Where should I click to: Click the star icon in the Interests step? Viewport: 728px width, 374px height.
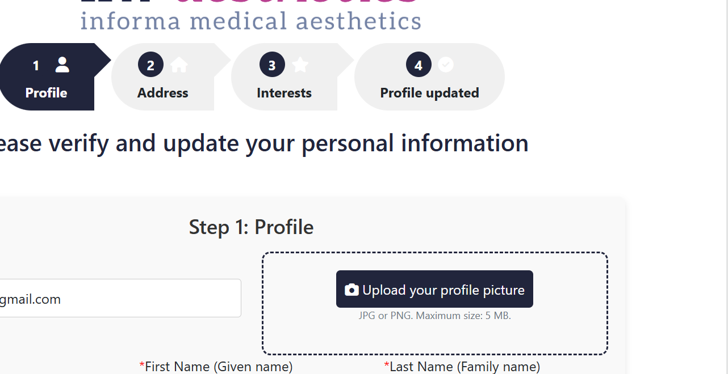point(300,65)
